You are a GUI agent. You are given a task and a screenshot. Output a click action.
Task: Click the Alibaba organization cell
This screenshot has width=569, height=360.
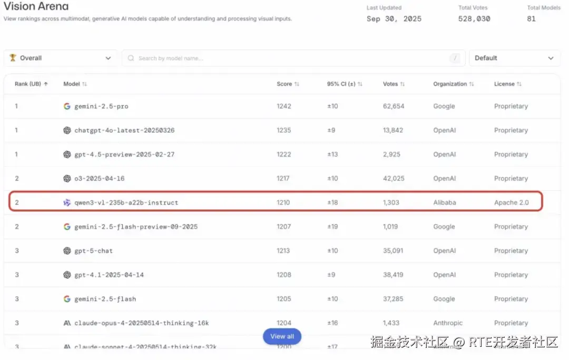(445, 203)
